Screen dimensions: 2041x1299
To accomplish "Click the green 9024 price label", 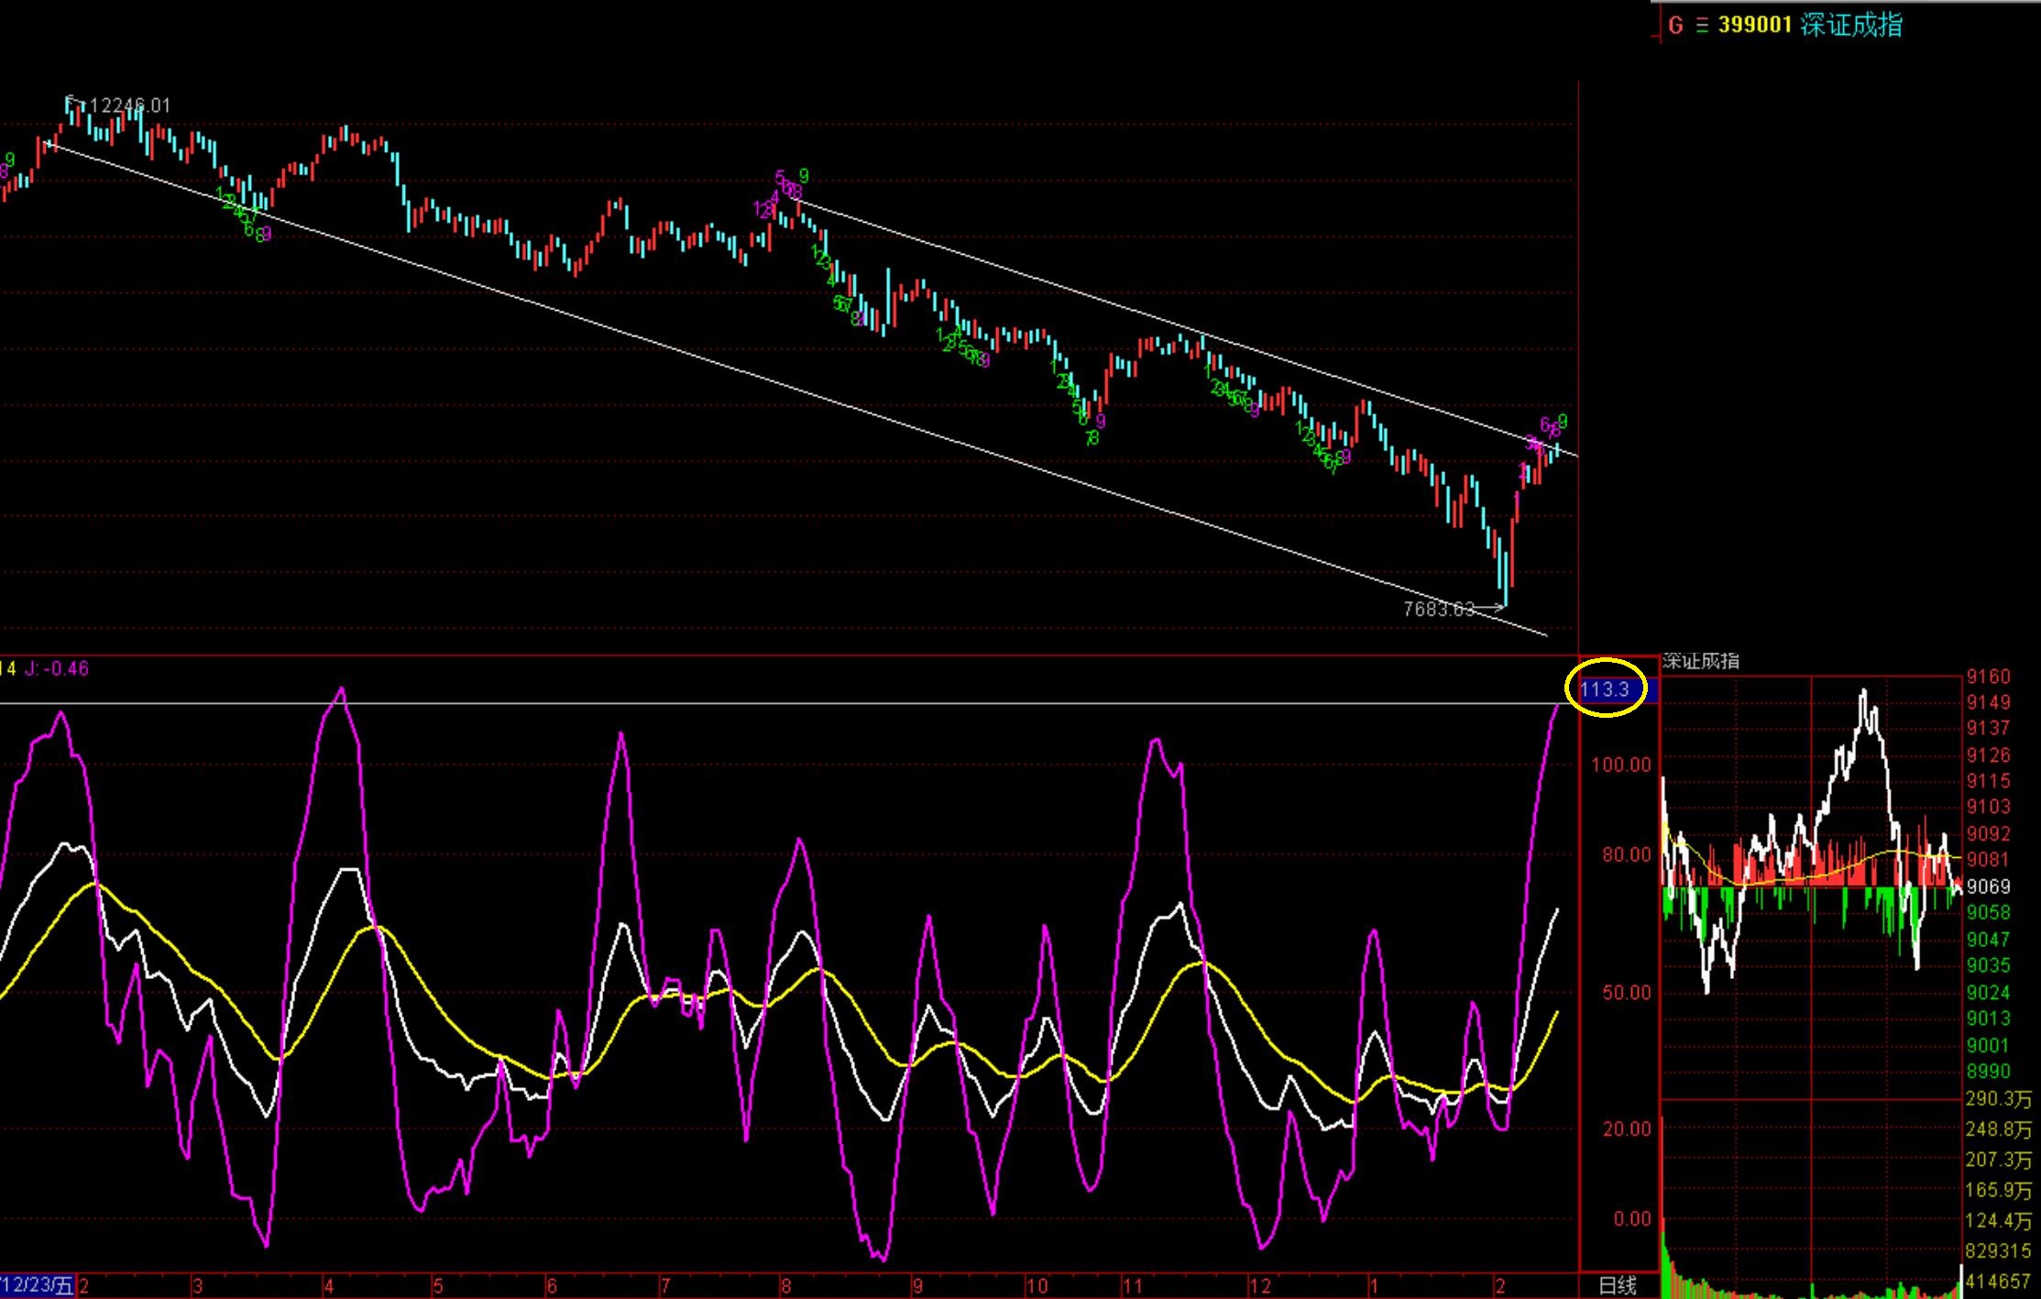I will click(x=1988, y=993).
